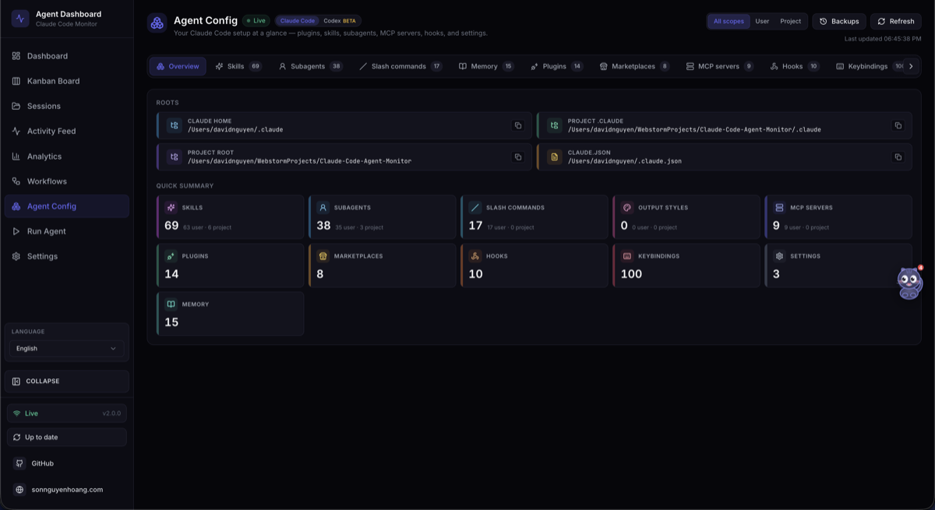Click the Agent Config header logo
Image resolution: width=935 pixels, height=510 pixels.
[x=157, y=23]
